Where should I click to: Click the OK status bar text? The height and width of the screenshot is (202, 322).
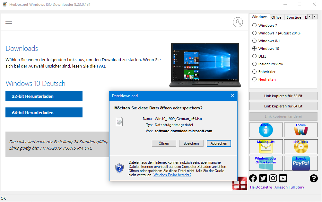click(x=3, y=198)
